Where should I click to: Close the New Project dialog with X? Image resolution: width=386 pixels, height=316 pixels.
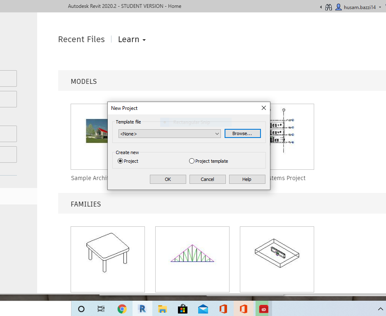coord(264,108)
